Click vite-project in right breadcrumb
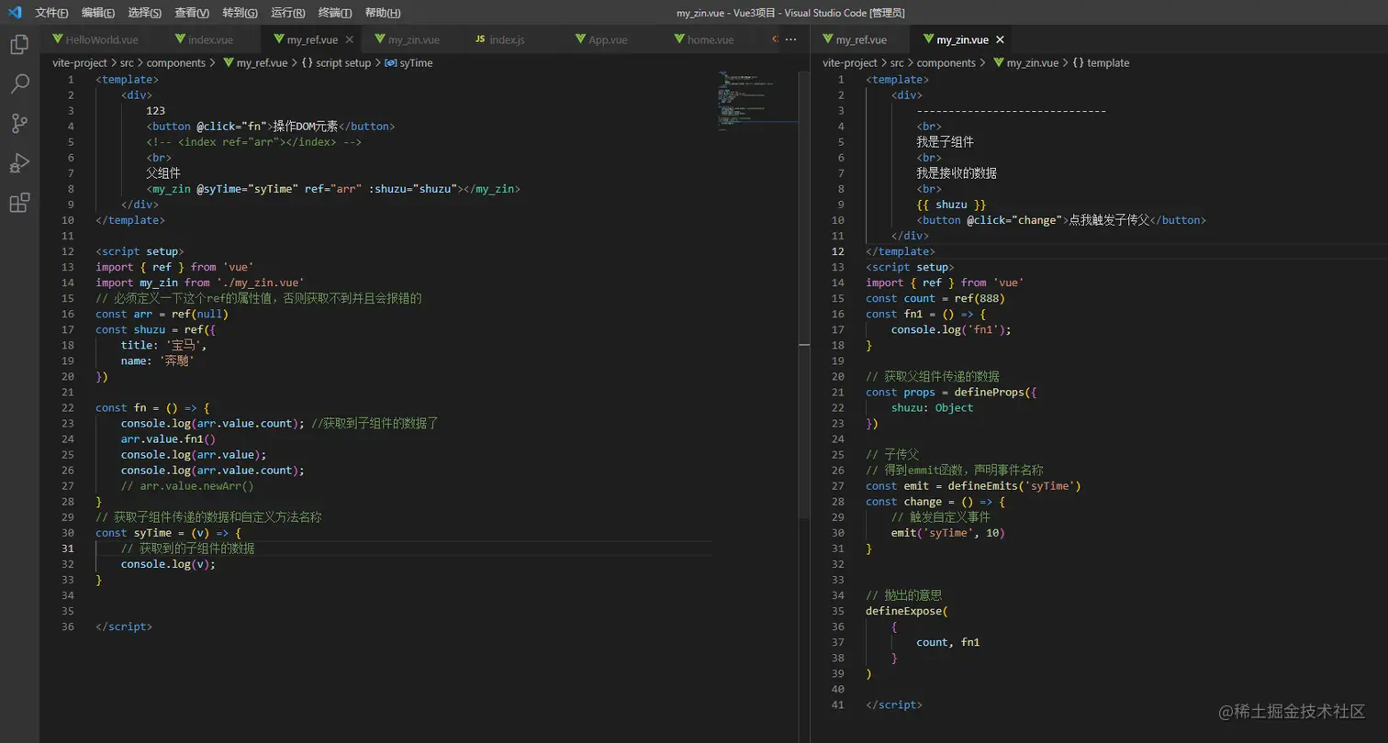 point(849,63)
